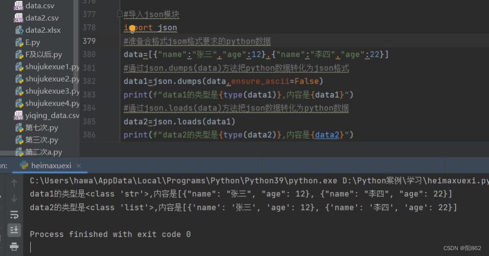Click comment '#导入json模块'
Screen dimensions: 489x256
click(x=151, y=14)
